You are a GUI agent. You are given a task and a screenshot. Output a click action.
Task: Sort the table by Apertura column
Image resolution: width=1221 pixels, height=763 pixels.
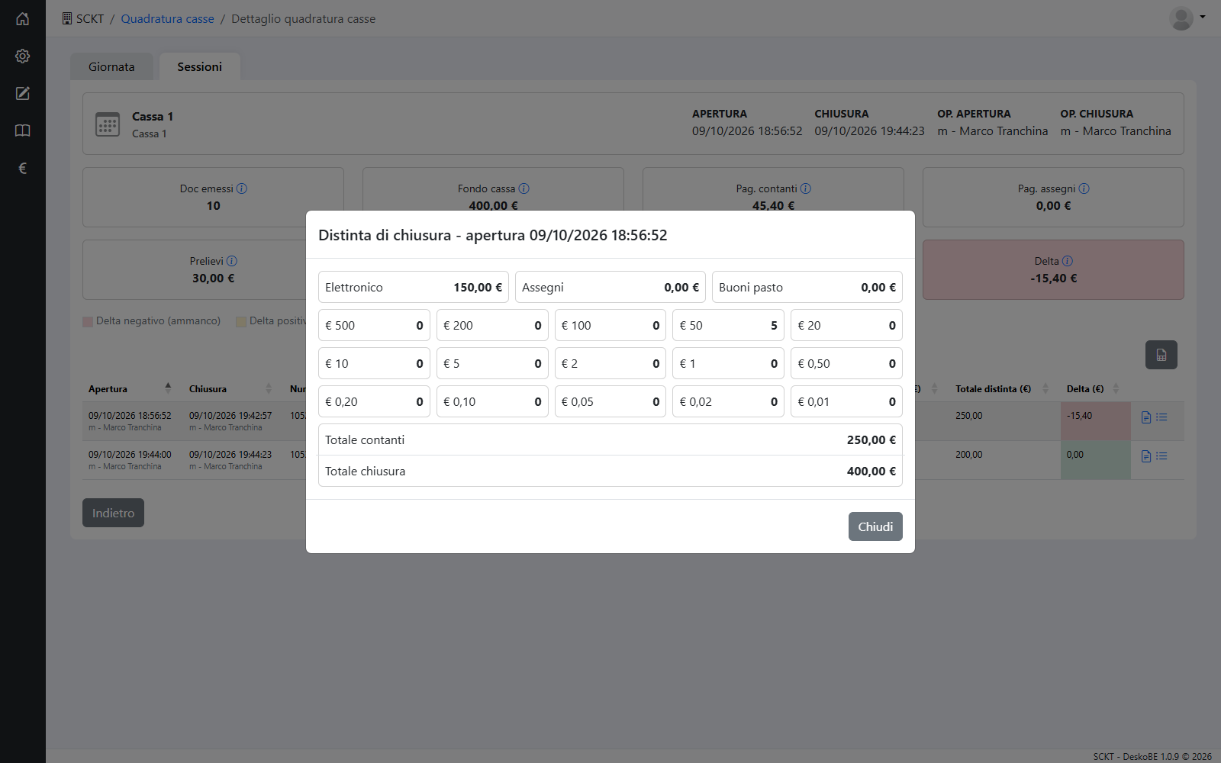point(130,388)
